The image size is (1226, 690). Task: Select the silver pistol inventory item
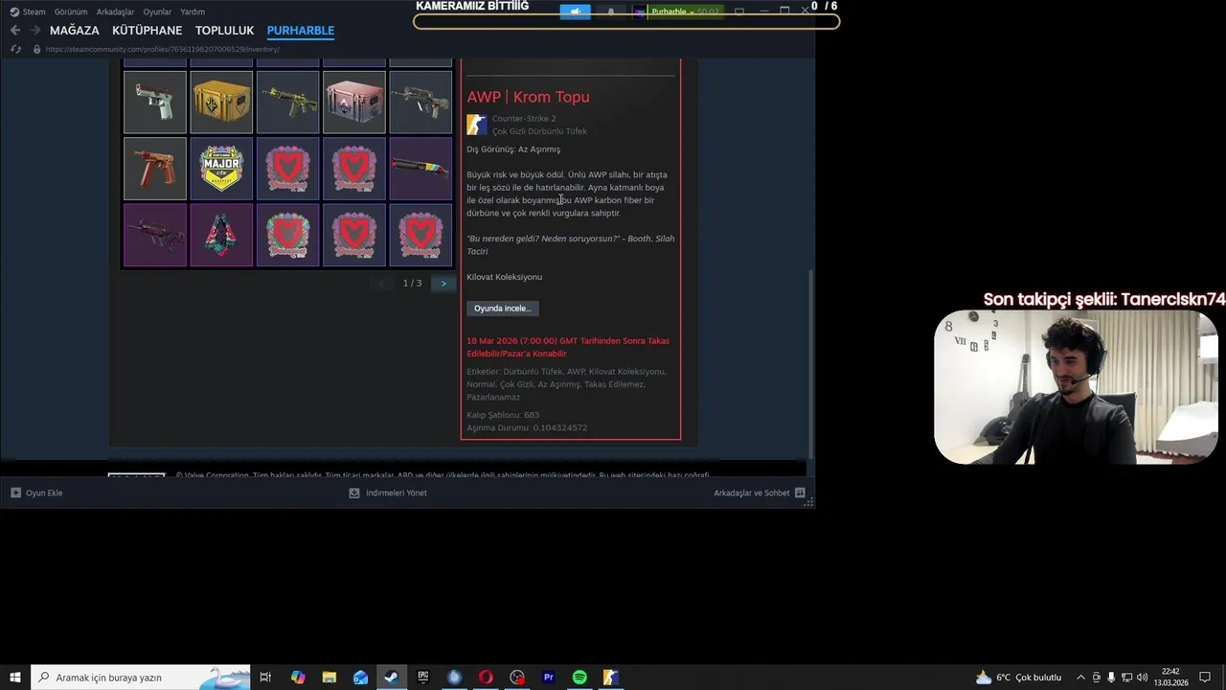[x=155, y=102]
